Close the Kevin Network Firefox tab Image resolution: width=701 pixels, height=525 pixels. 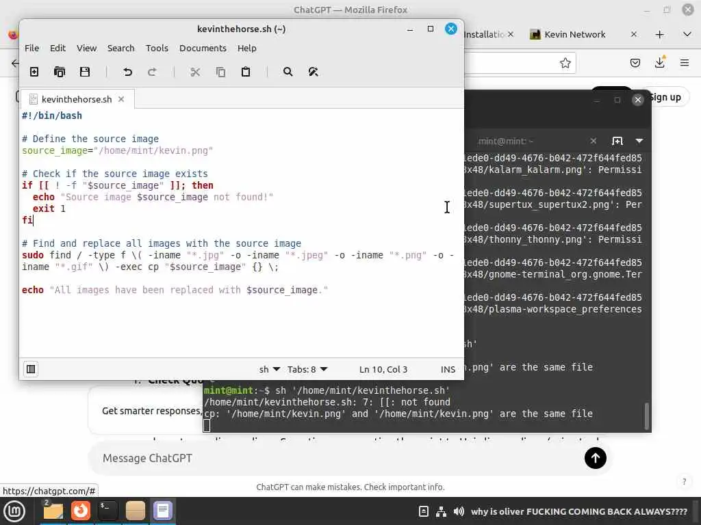pos(633,34)
